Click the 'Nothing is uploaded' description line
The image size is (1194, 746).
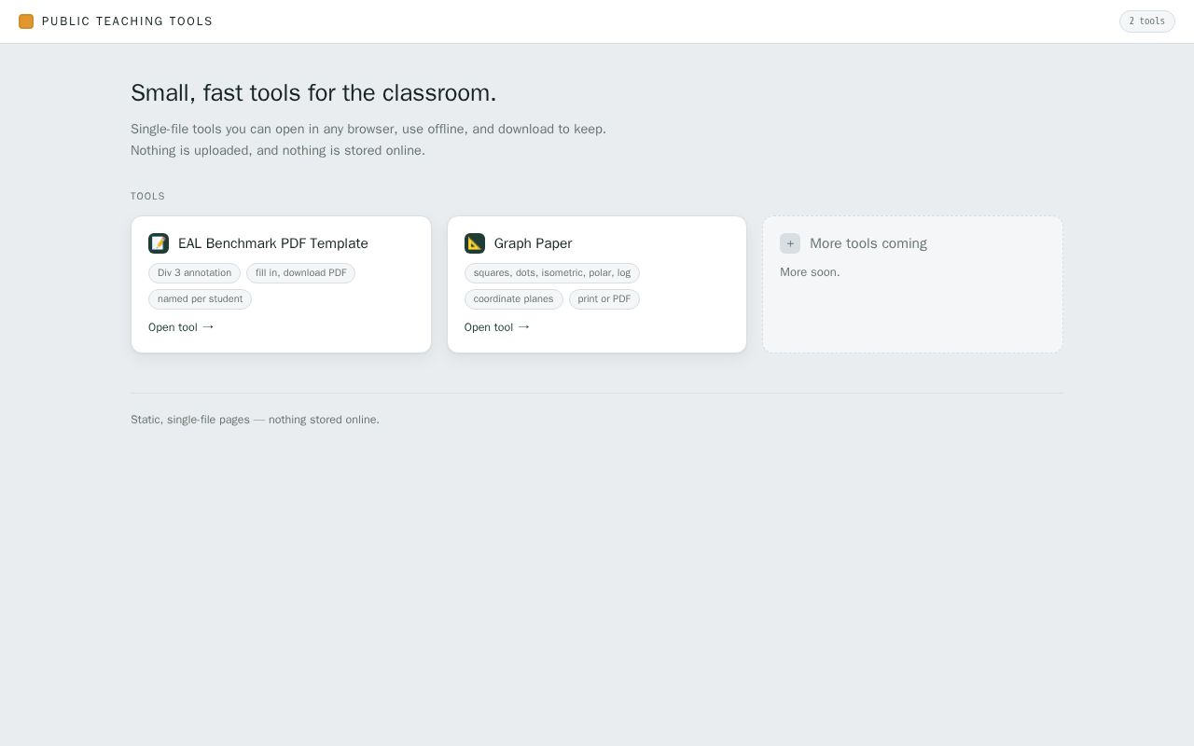tap(278, 151)
